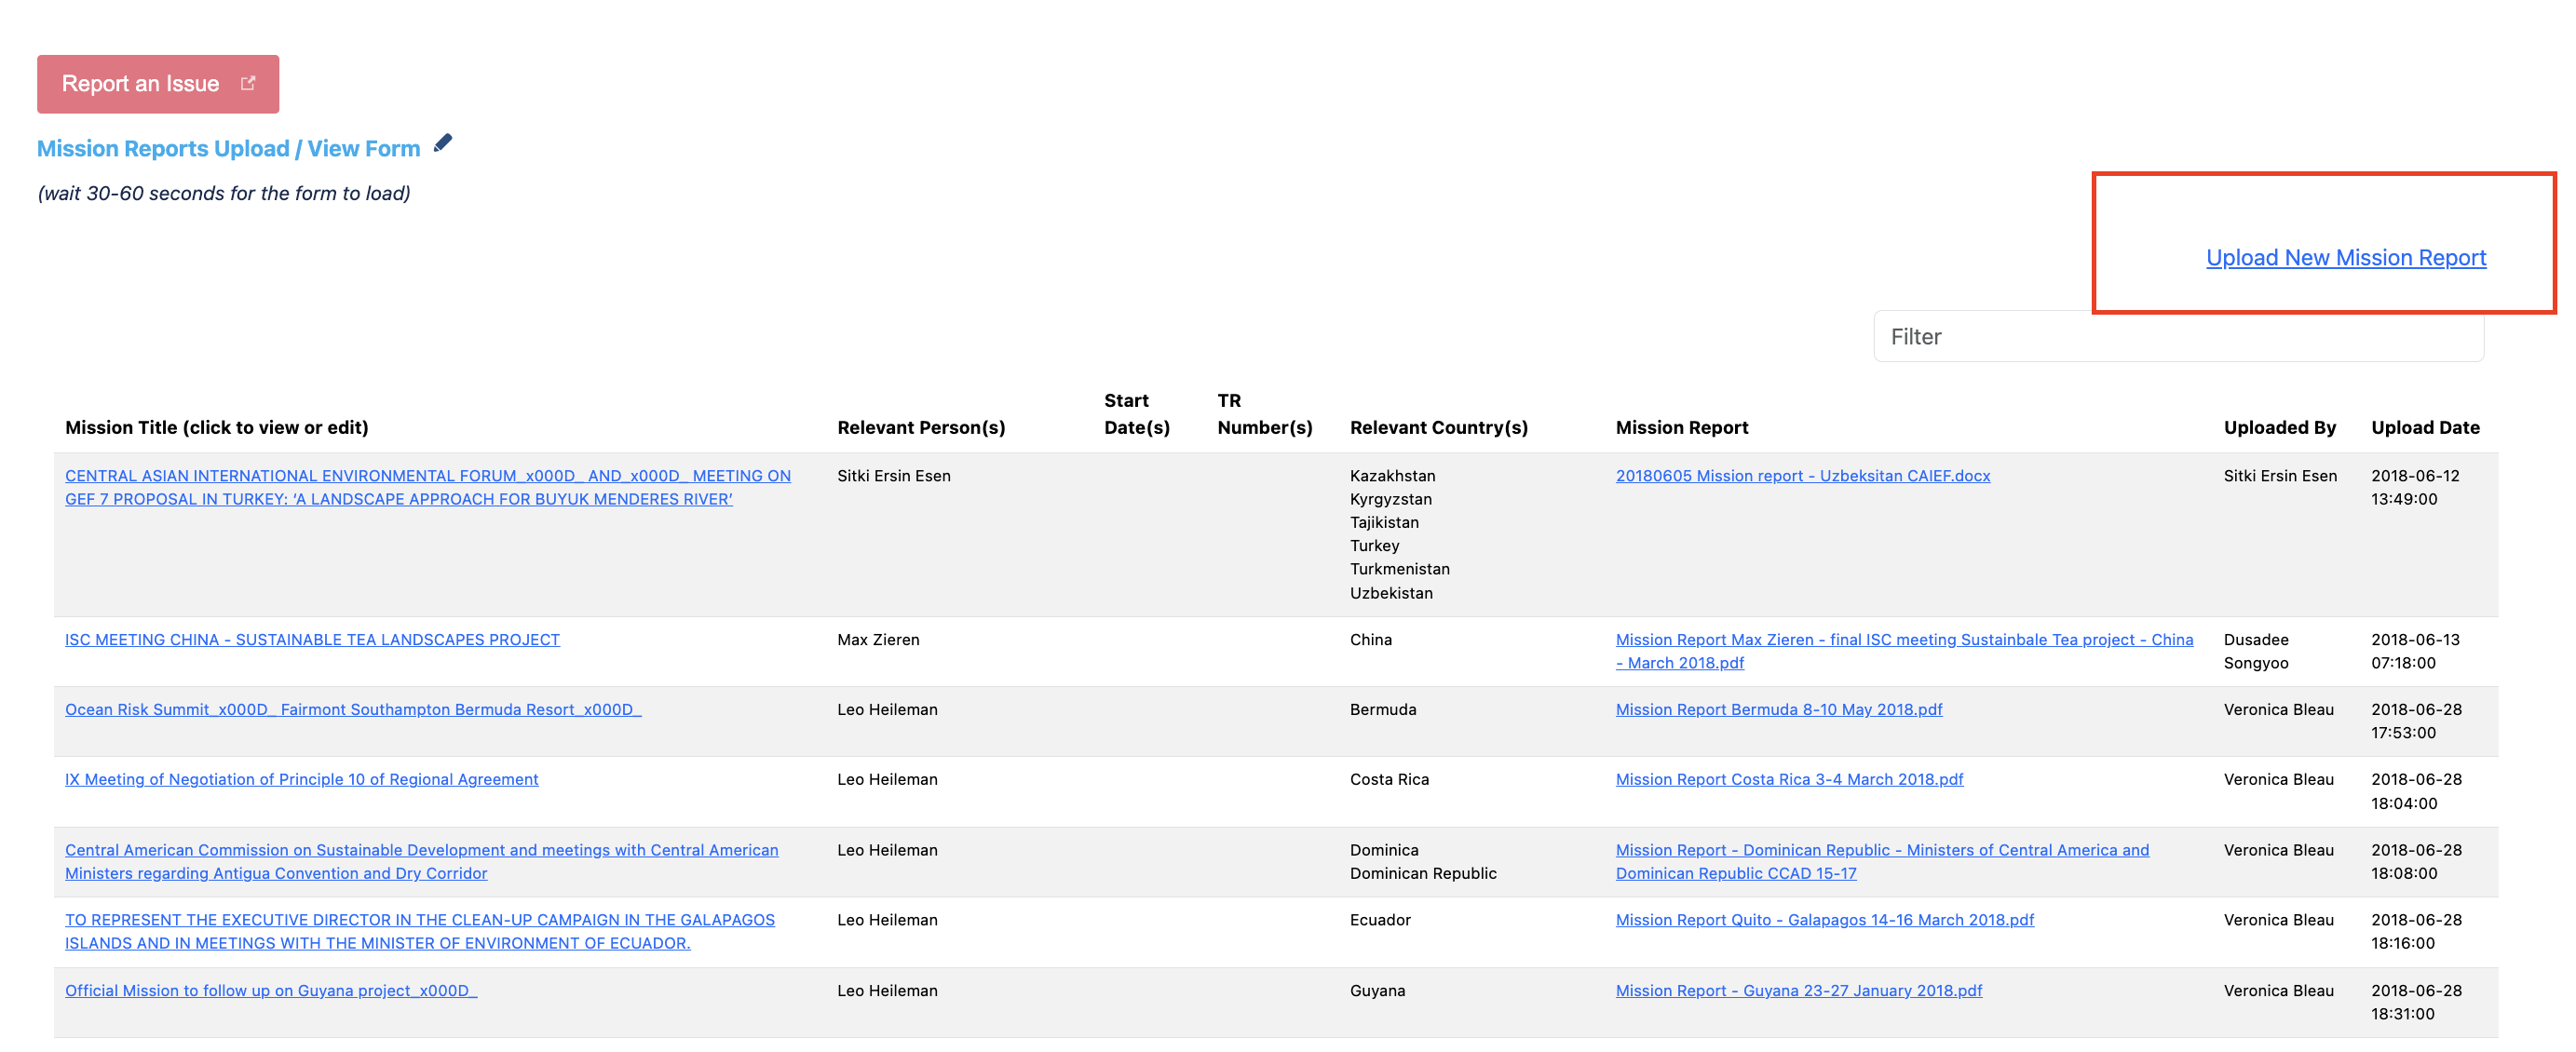2576x1052 pixels.
Task: Open Mission Report Bermuda 8-10 May 2018.pdf
Action: [x=1779, y=710]
